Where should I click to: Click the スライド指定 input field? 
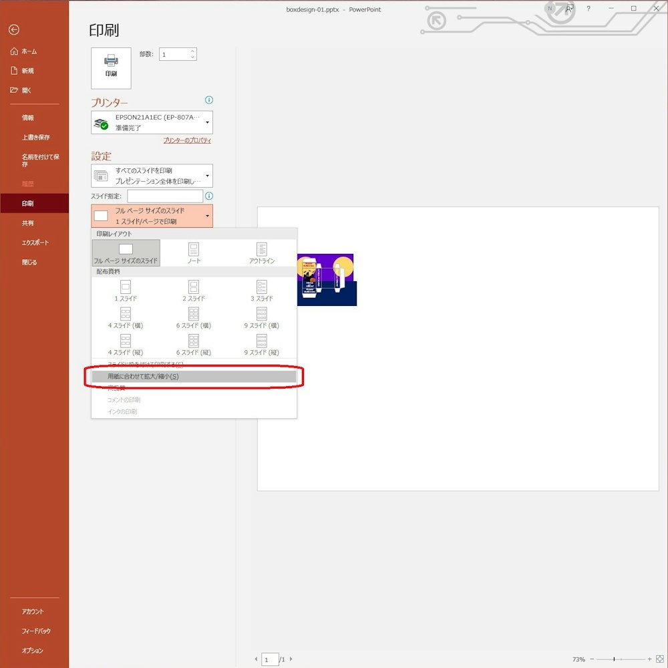click(x=165, y=196)
